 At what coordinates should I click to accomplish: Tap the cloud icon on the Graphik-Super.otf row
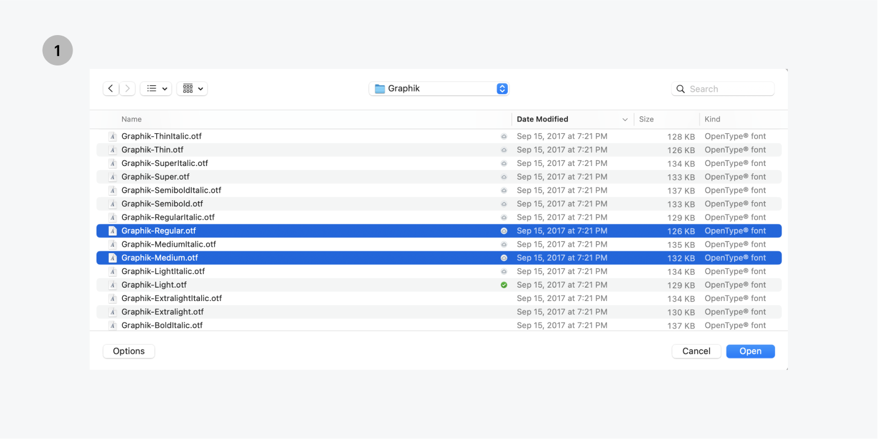point(504,177)
